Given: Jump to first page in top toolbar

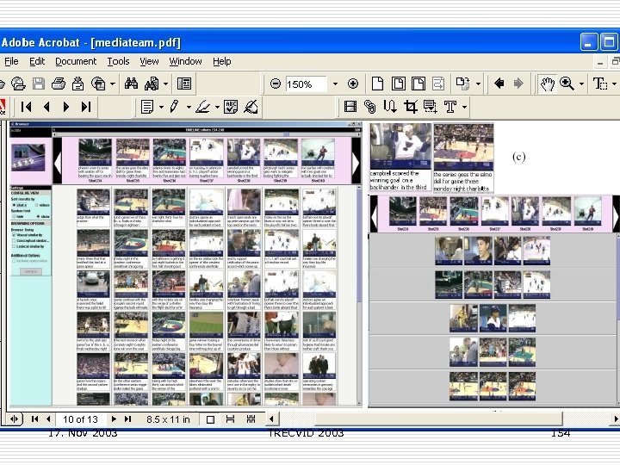Looking at the screenshot, I should 27,107.
